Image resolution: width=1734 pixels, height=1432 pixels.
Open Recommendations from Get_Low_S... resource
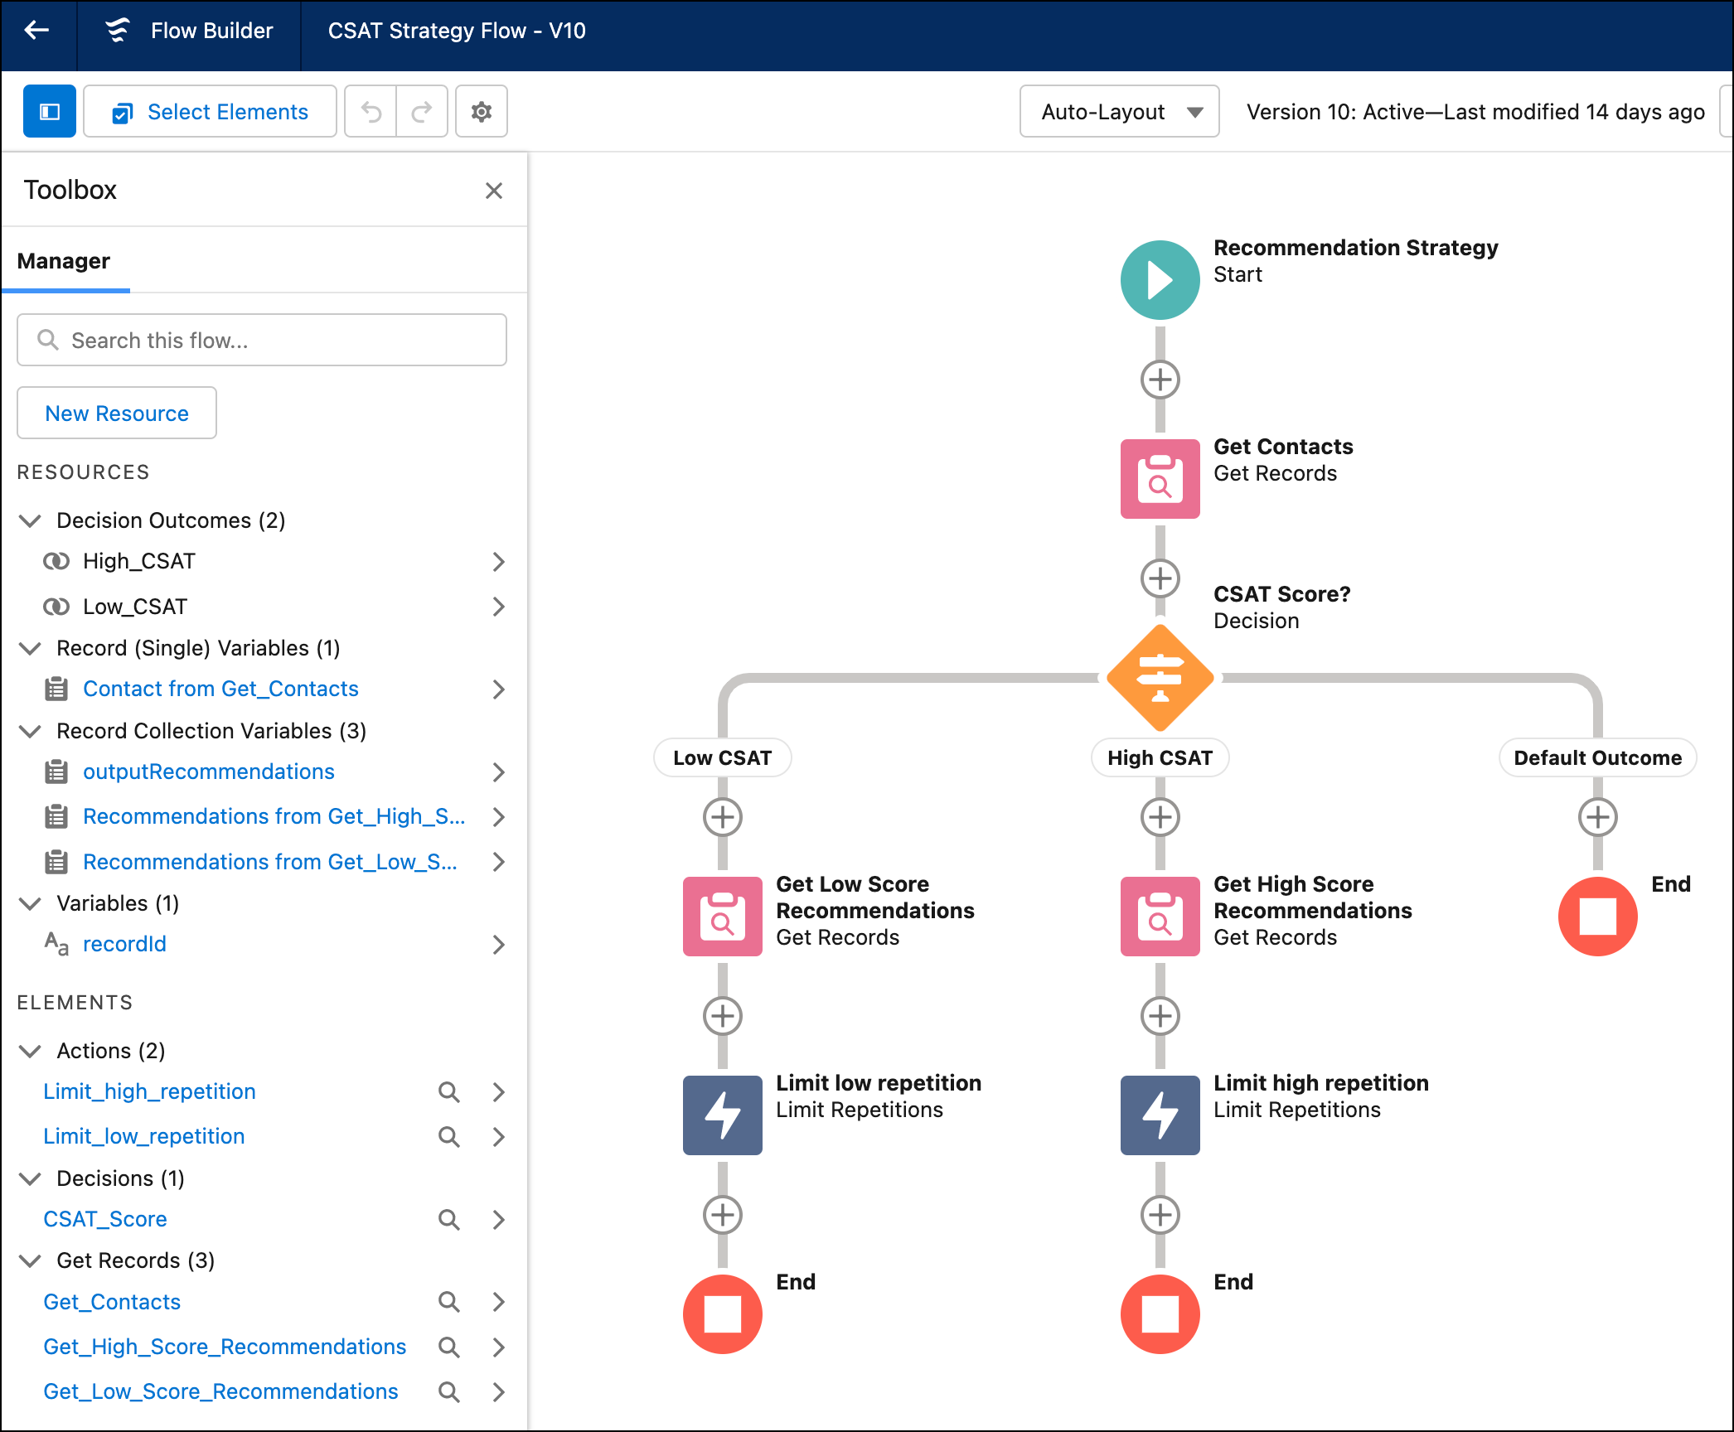[x=270, y=862]
